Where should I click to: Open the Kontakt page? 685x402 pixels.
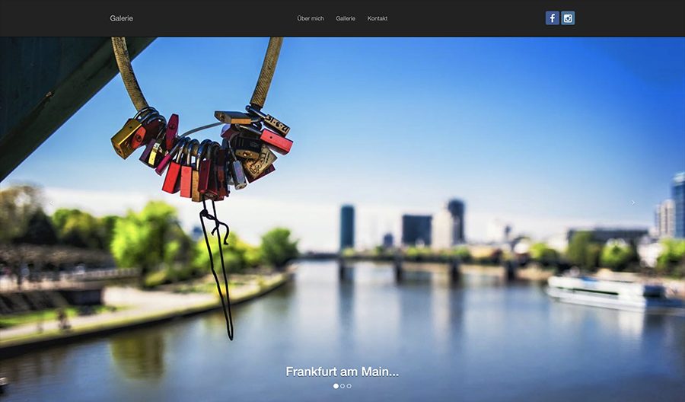378,18
